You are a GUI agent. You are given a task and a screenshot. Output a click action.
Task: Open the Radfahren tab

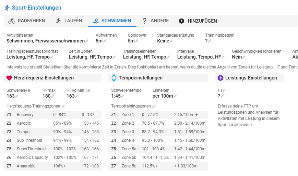click(x=27, y=21)
